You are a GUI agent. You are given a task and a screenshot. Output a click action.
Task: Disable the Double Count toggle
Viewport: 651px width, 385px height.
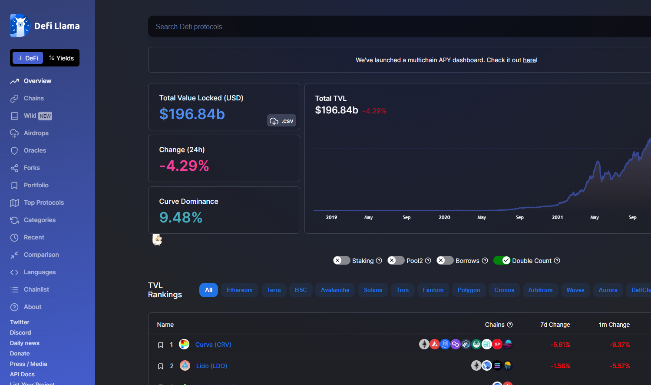(502, 260)
